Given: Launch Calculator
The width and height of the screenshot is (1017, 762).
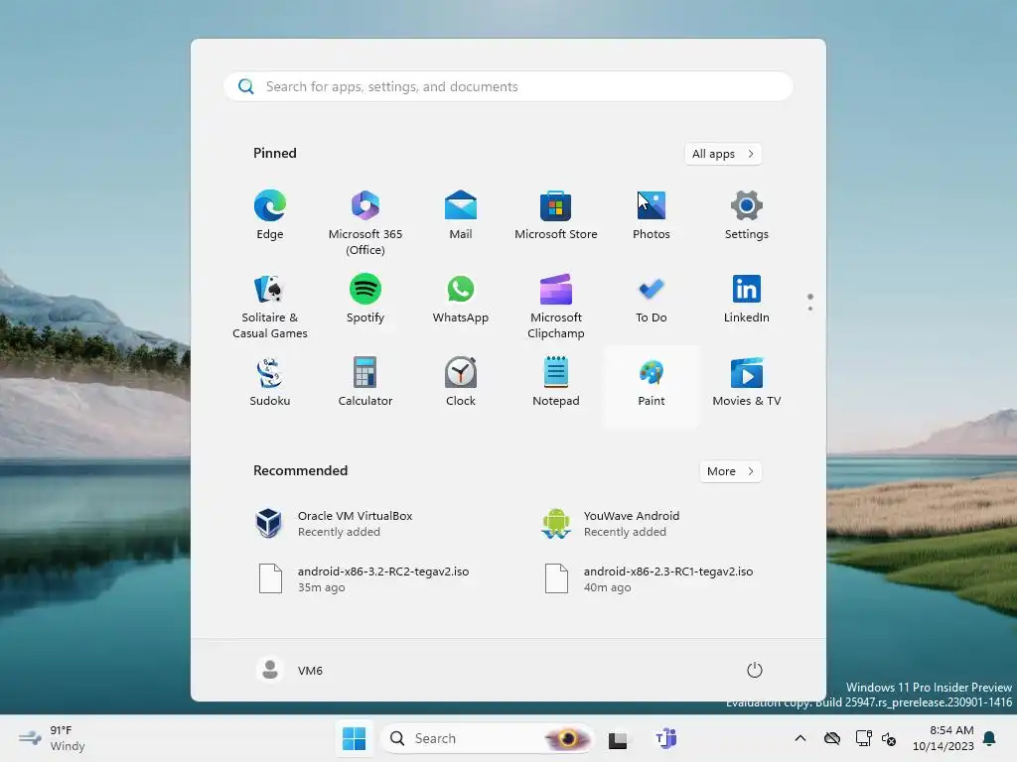Looking at the screenshot, I should pos(365,382).
